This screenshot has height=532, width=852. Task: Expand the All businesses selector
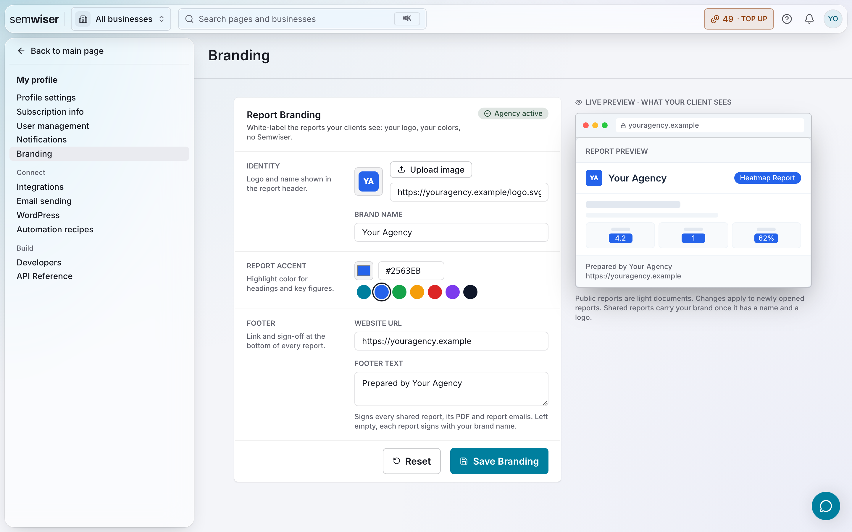[x=121, y=19]
